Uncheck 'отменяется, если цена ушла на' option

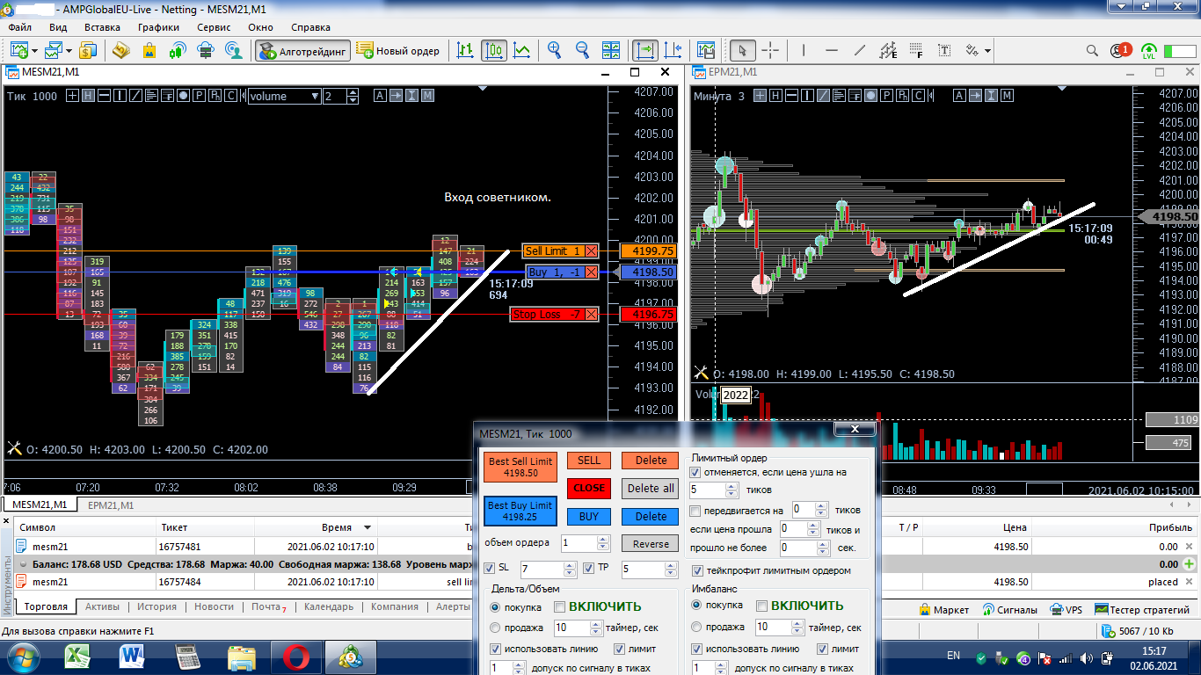pyautogui.click(x=696, y=472)
